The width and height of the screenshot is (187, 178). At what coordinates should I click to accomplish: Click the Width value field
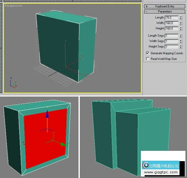pos(171,23)
